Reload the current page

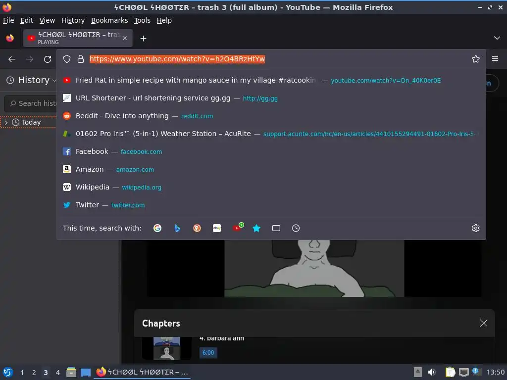tap(48, 59)
